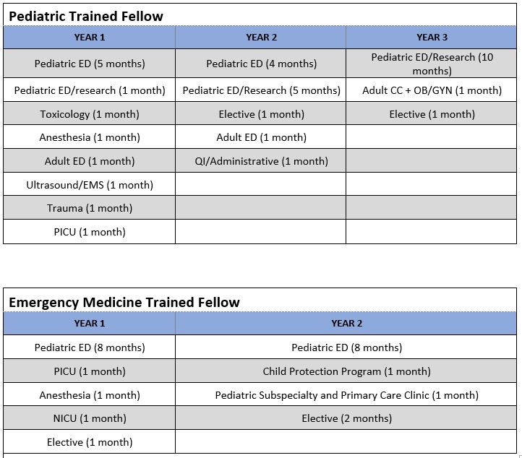
Task: Select the YEAR 2 header in Emergency Medicine table
Action: (x=346, y=324)
